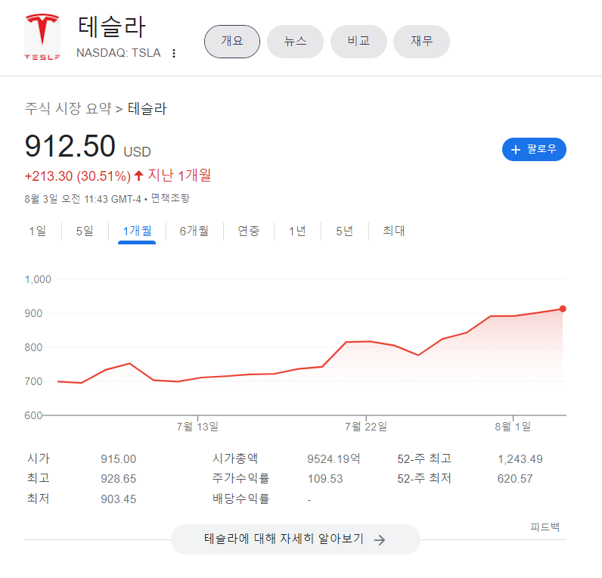Select the 연중 chart range

pos(248,231)
